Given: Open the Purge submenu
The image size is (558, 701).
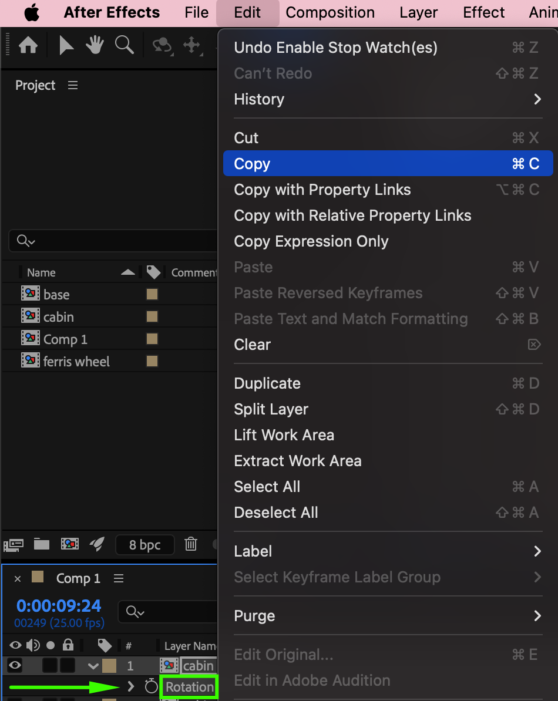Looking at the screenshot, I should coord(388,616).
